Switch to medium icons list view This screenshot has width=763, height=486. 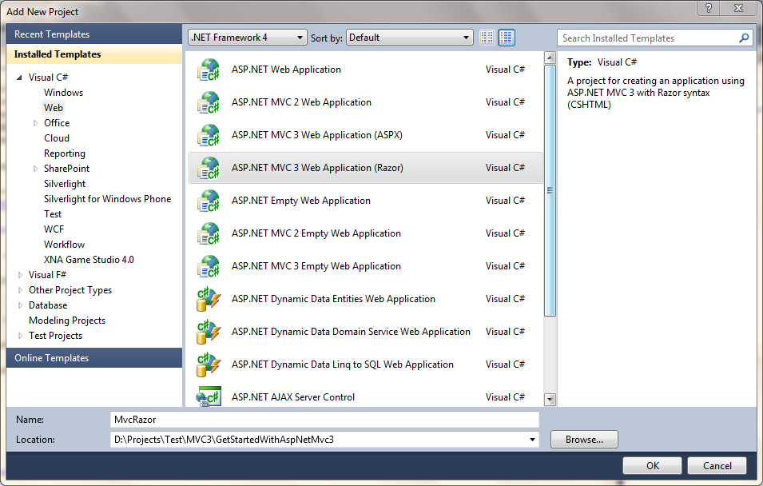(507, 38)
